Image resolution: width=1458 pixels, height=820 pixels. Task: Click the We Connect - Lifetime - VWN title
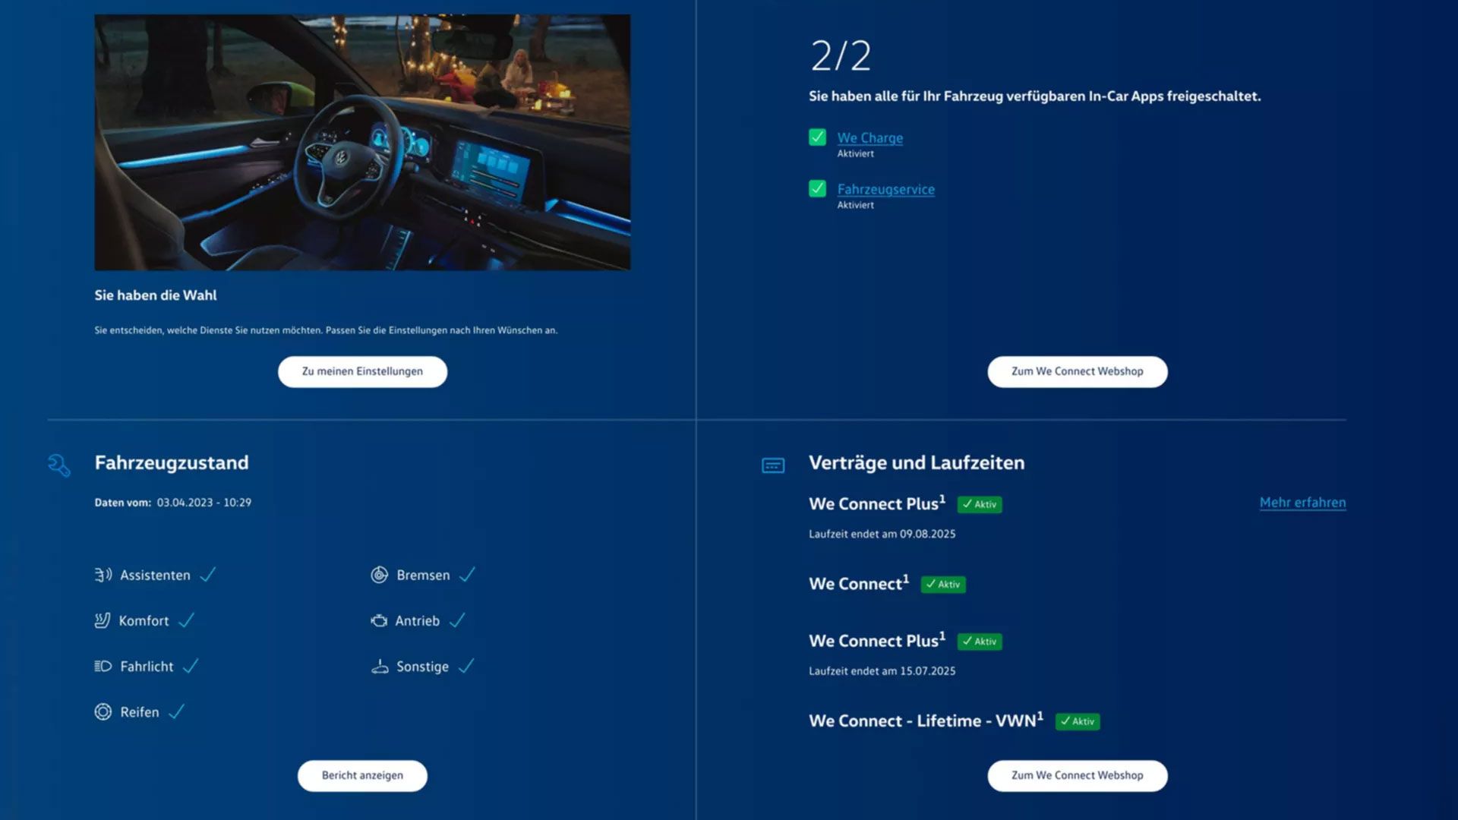[x=926, y=720]
